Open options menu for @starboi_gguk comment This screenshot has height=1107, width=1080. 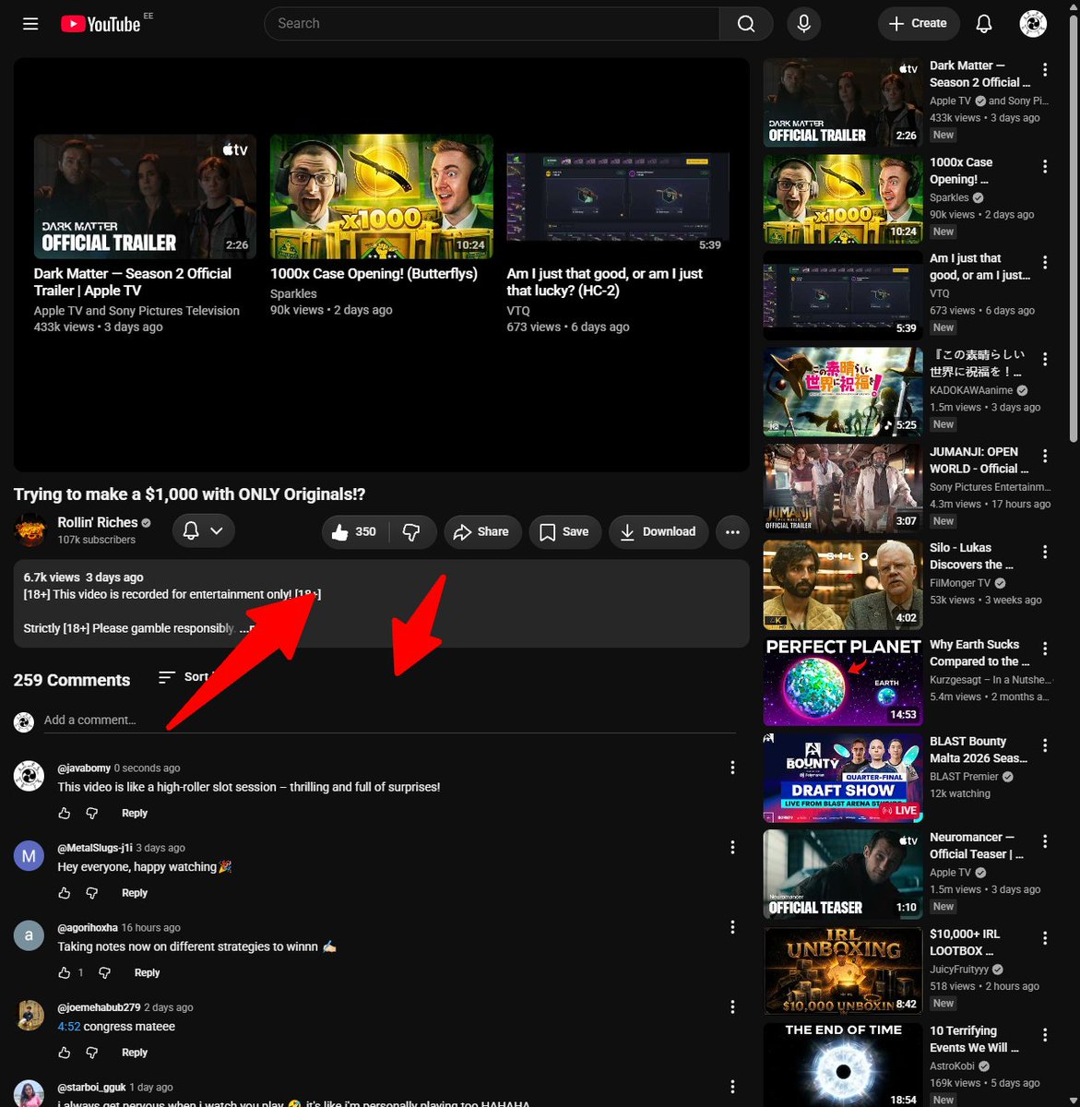(732, 1087)
